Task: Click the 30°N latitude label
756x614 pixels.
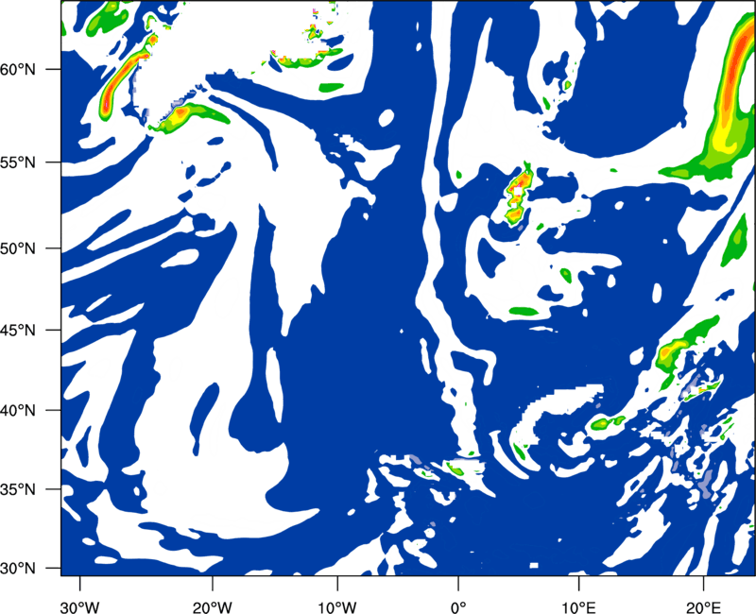Action: pos(18,569)
